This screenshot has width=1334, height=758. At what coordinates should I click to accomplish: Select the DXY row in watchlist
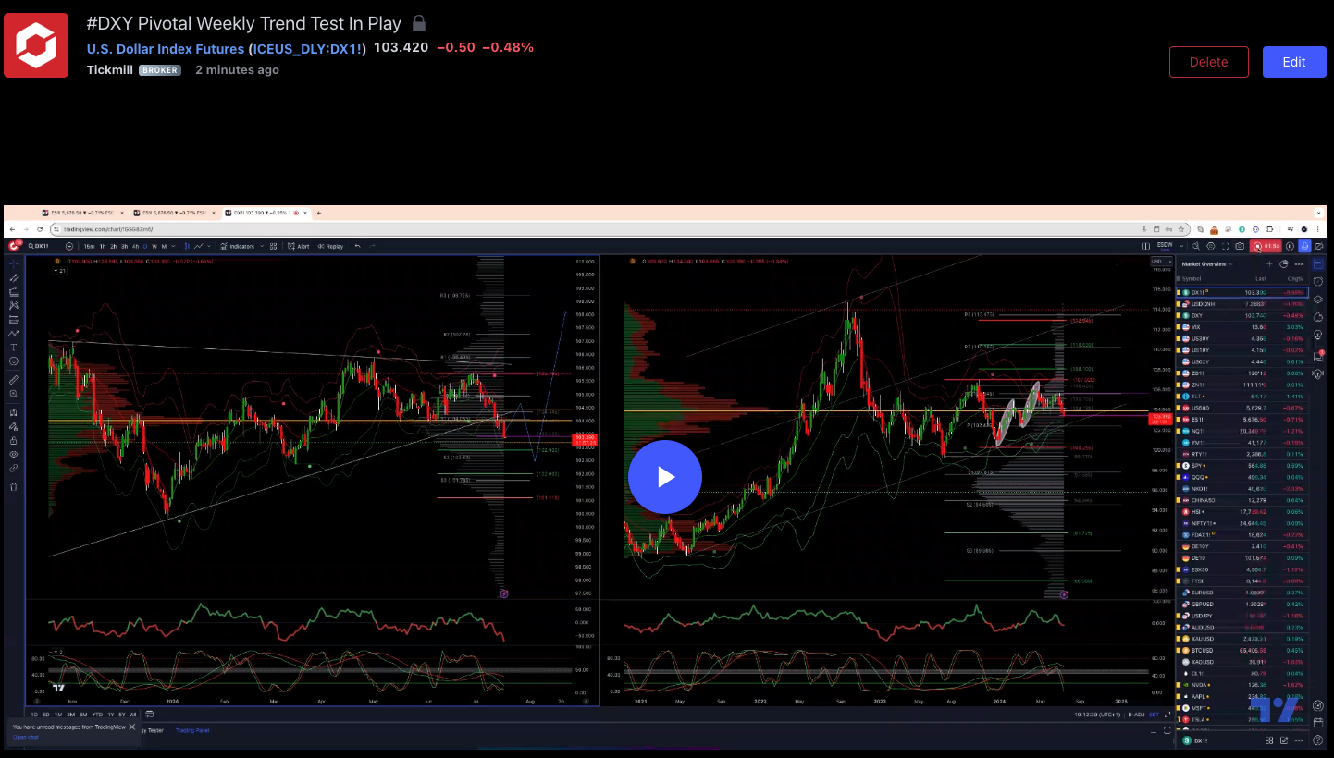click(1241, 315)
